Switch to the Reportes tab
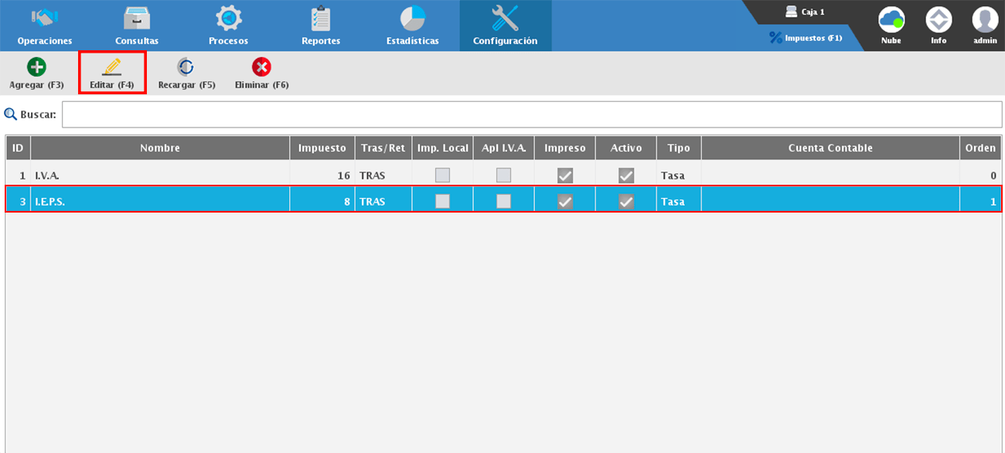Image resolution: width=1005 pixels, height=453 pixels. click(x=321, y=26)
